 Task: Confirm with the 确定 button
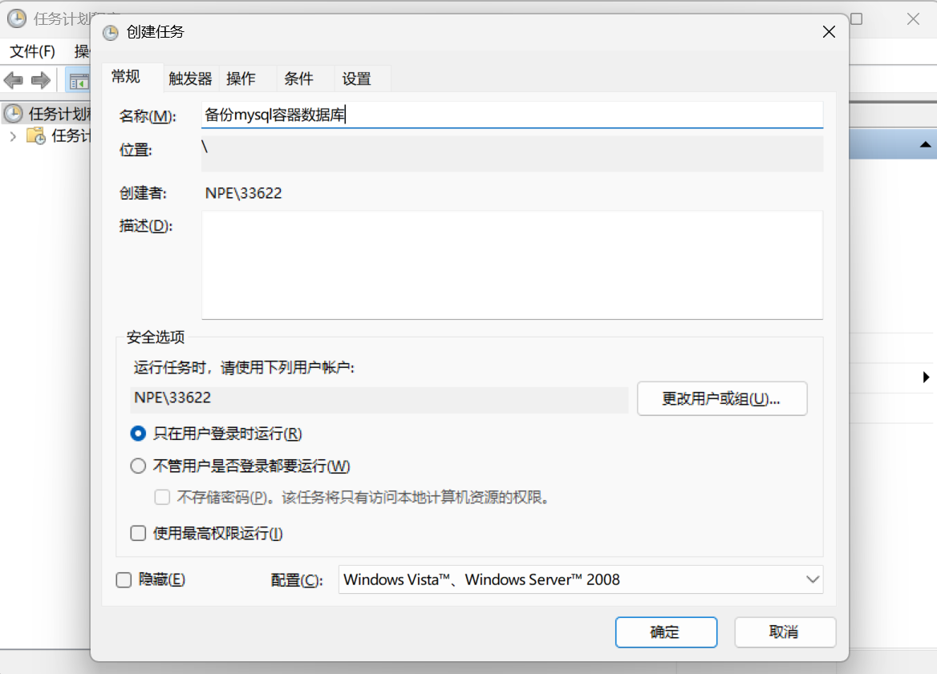(x=665, y=632)
